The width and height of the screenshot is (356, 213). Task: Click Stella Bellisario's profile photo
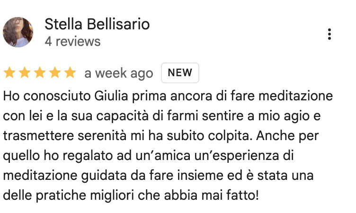pos(18,32)
